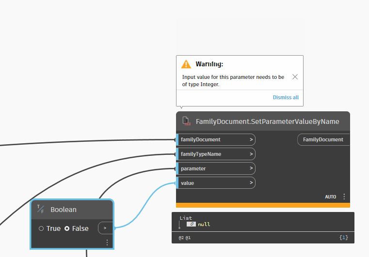Image resolution: width=369 pixels, height=257 pixels.
Task: Open the SetParameterValueByName node options menu
Action: click(344, 197)
